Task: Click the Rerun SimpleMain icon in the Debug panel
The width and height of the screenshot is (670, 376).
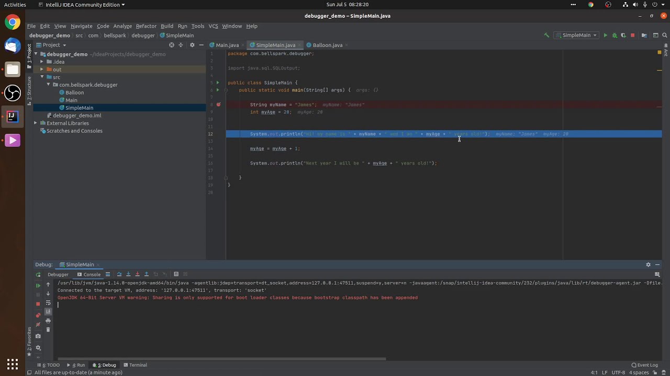Action: pyautogui.click(x=38, y=274)
